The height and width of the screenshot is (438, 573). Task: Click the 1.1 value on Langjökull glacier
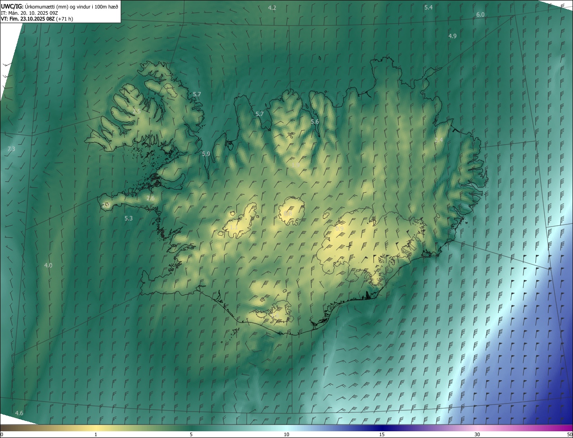(234, 228)
